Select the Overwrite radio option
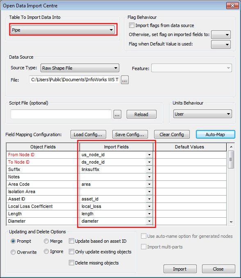 [x=13, y=252]
